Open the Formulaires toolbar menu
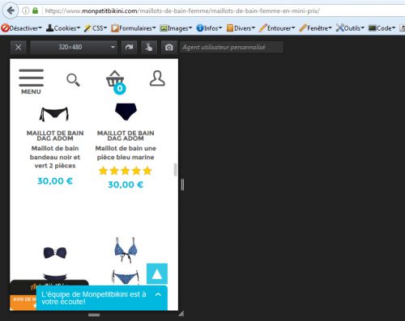 pyautogui.click(x=134, y=28)
